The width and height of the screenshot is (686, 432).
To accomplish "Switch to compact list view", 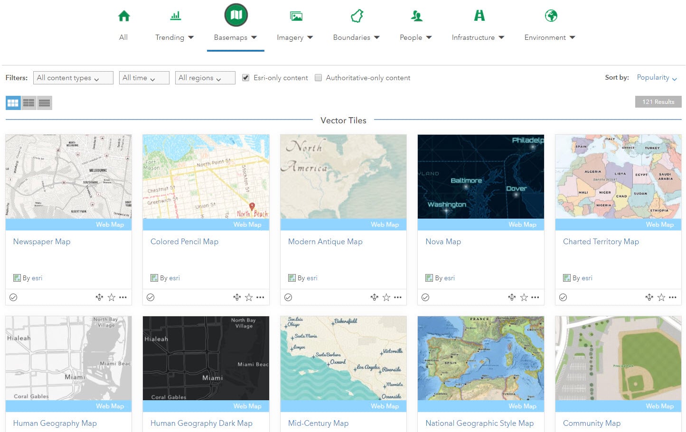I will pos(28,102).
